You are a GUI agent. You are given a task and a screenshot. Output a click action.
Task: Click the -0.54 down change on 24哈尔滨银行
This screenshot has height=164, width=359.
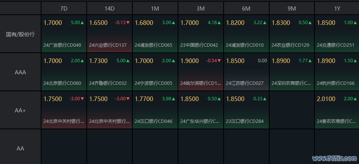coord(213,61)
